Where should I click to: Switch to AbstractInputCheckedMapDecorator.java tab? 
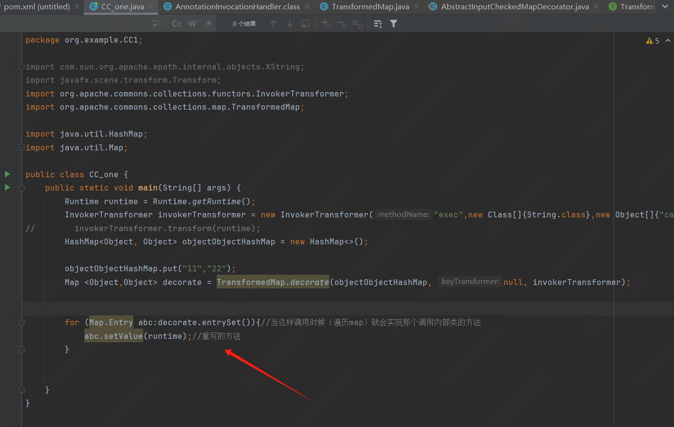(515, 7)
